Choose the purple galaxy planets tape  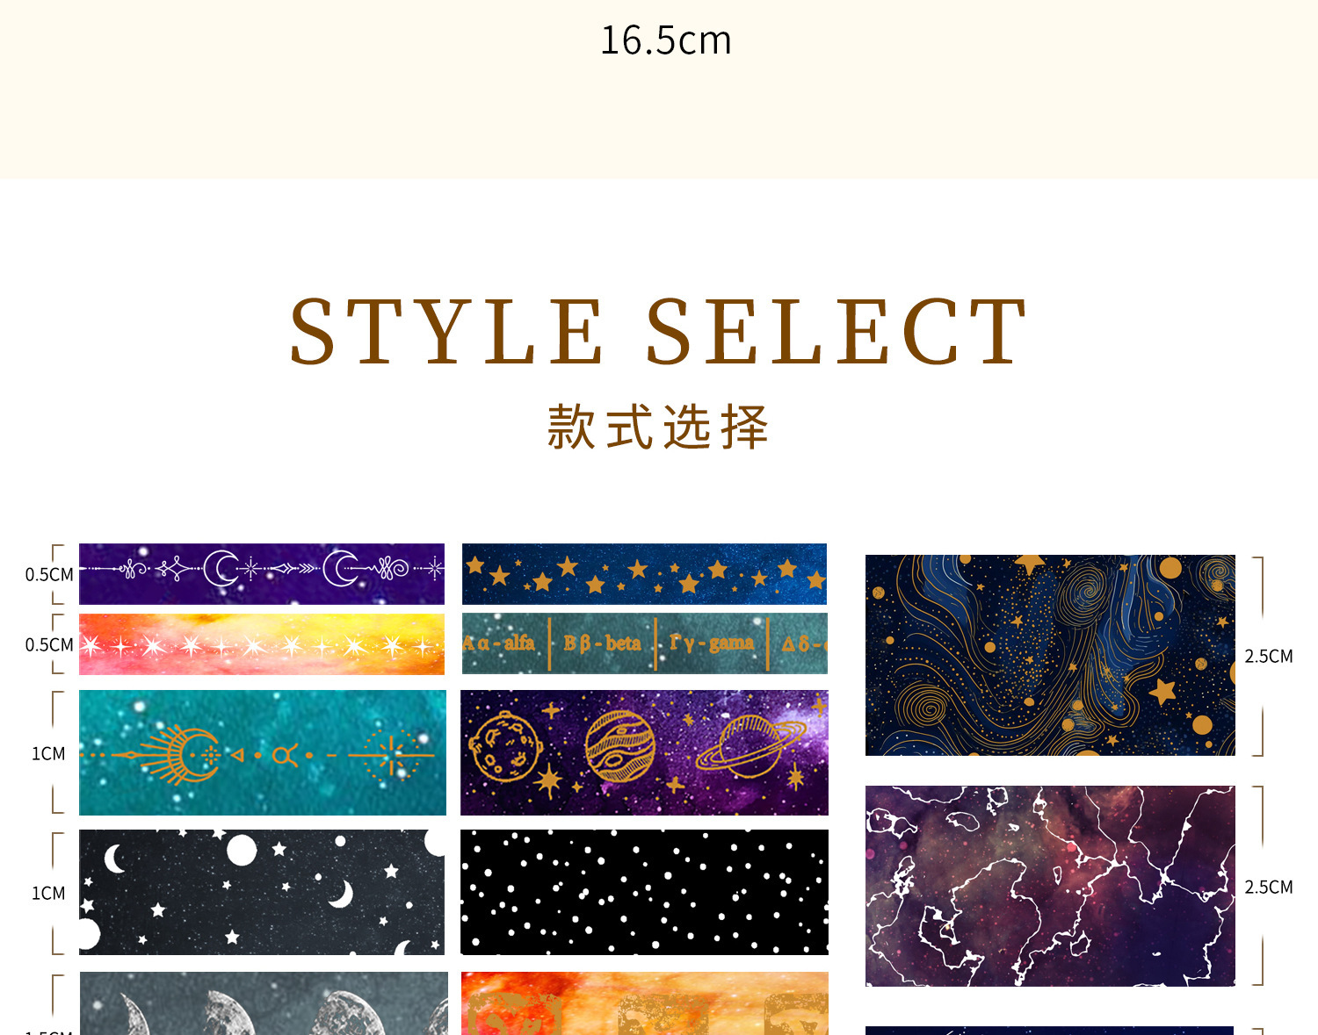tap(644, 752)
